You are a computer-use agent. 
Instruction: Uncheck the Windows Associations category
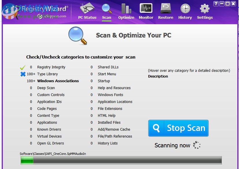point(58,81)
